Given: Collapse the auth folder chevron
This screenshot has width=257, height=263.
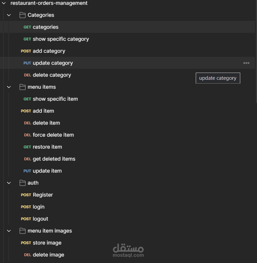Looking at the screenshot, I should (9, 183).
